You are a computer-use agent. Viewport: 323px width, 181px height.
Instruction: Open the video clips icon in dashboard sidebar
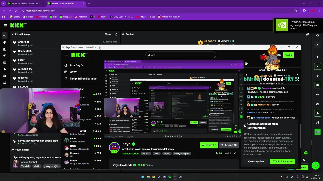coord(5,63)
